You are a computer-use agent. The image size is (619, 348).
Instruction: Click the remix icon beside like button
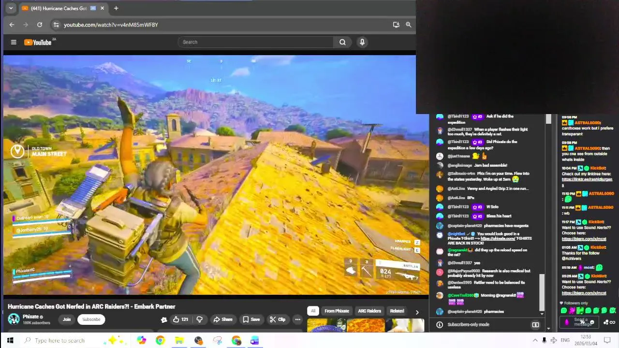point(164,319)
